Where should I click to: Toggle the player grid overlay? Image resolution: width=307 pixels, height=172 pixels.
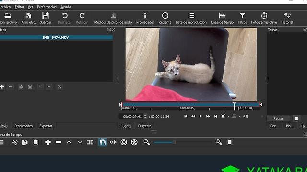coord(234,116)
